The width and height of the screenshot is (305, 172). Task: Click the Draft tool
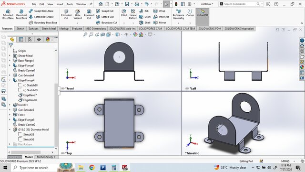145,17
